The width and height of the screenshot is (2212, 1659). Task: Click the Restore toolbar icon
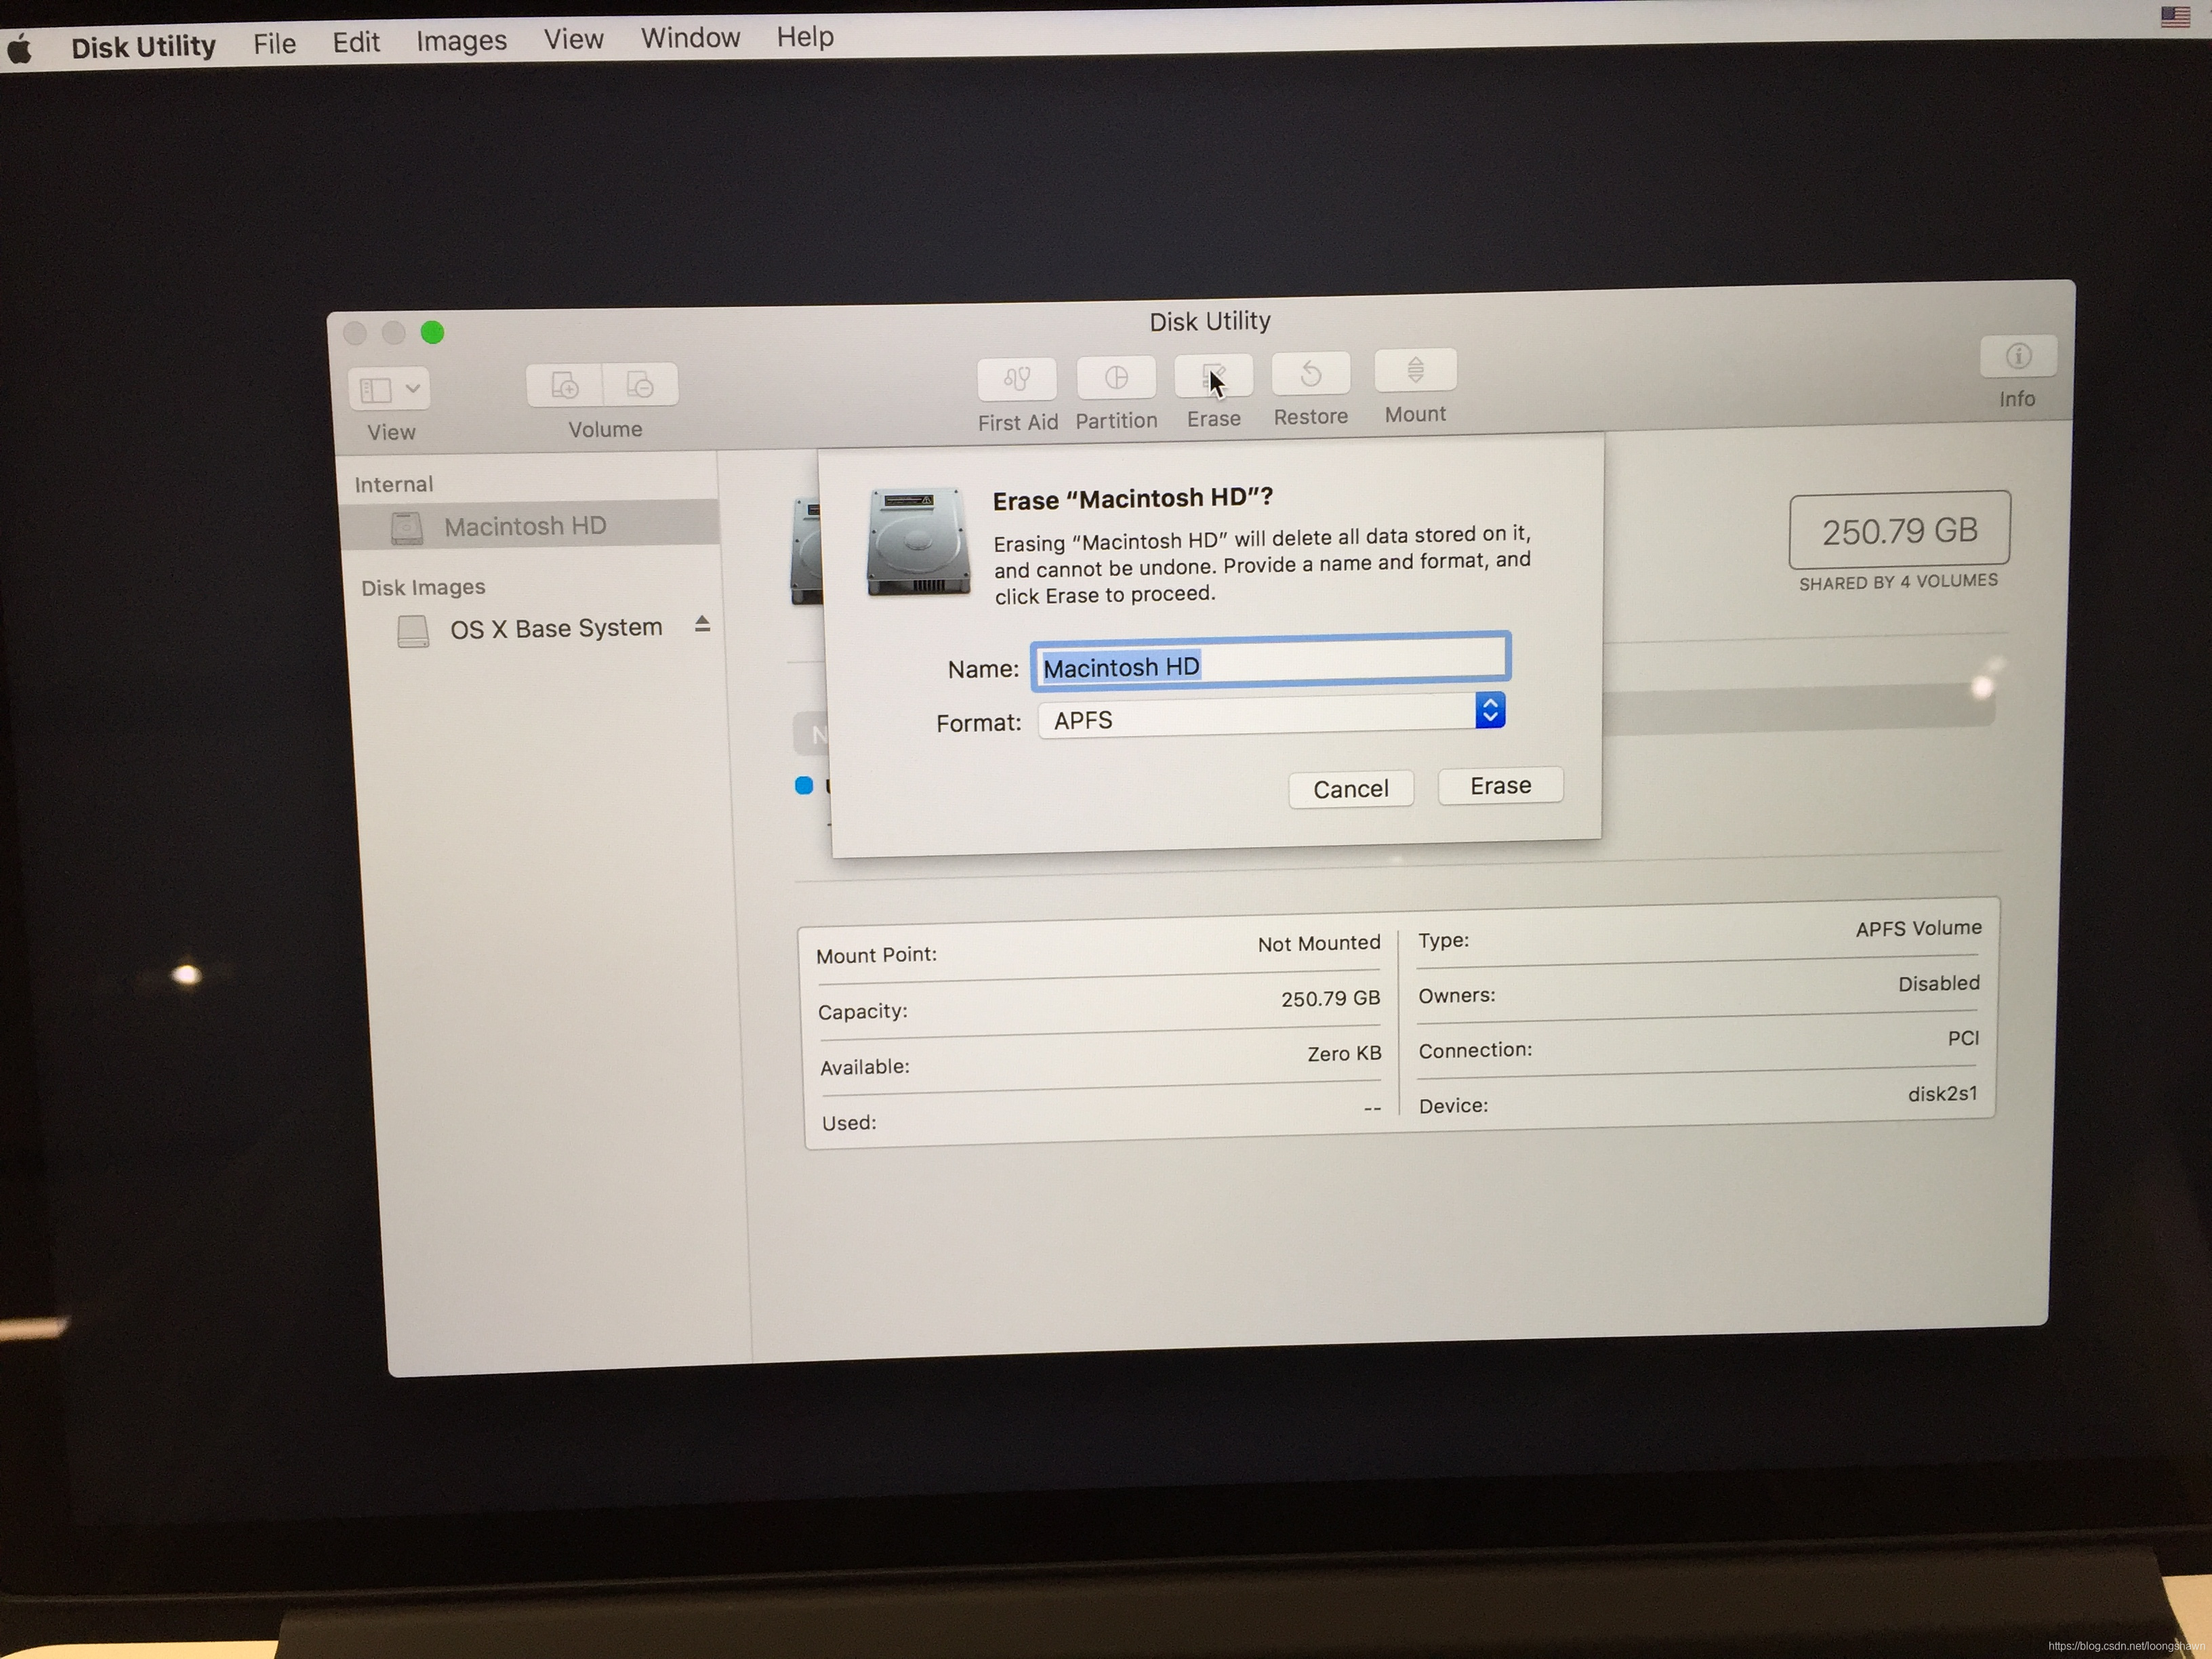pos(1311,373)
